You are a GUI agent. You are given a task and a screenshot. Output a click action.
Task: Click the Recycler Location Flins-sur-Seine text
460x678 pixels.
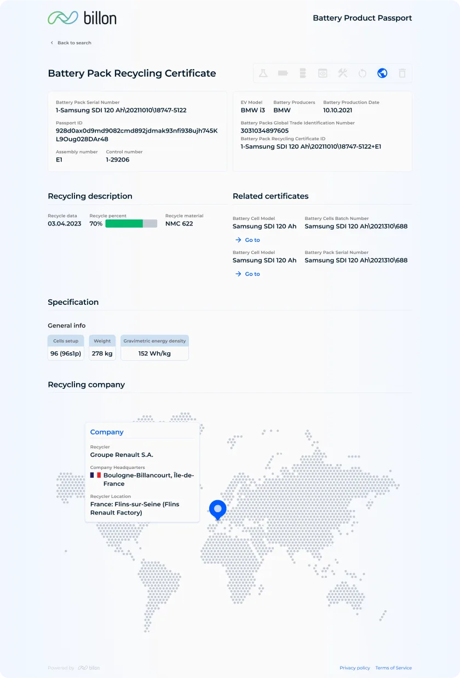[135, 508]
